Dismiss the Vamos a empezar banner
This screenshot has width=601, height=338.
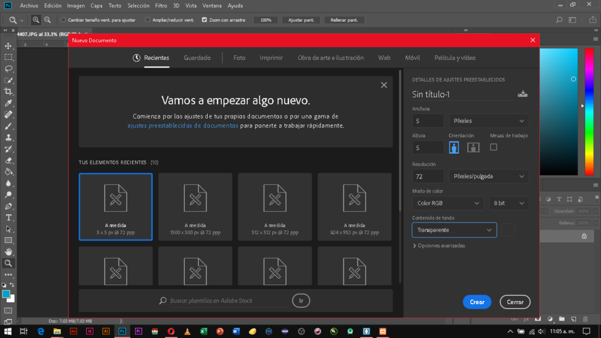tap(384, 85)
